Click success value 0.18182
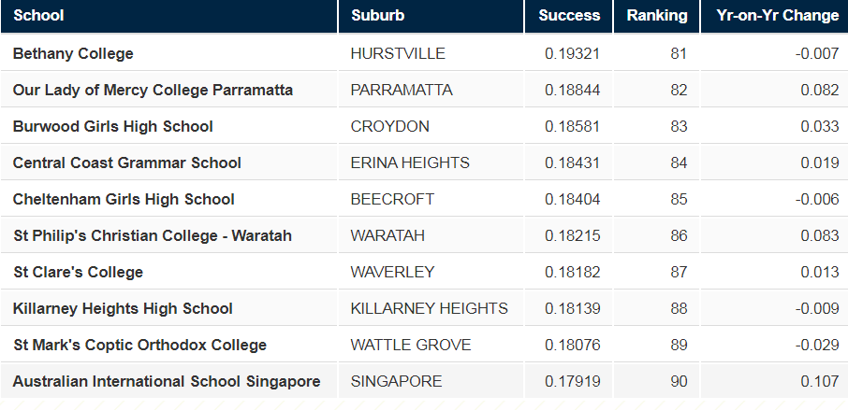The height and width of the screenshot is (410, 848). tap(572, 272)
